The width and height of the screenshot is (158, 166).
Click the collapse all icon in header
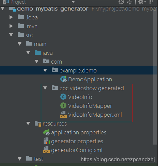pyautogui.click(x=130, y=2)
